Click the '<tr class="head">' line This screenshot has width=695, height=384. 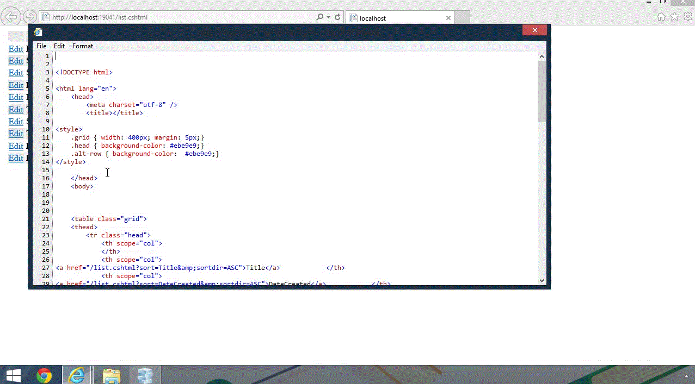click(x=118, y=235)
